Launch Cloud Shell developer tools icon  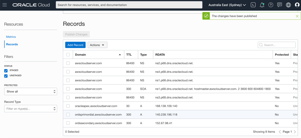tap(253, 5)
